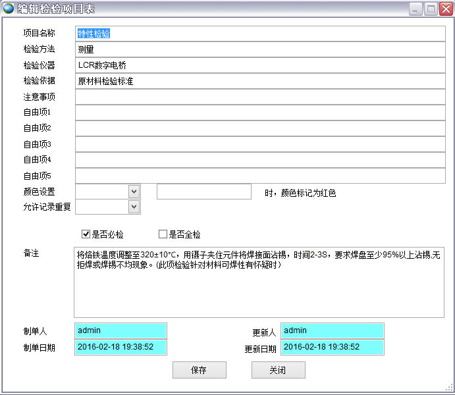Image resolution: width=455 pixels, height=395 pixels.
Task: Focus the 自由项1 input box
Action: pos(260,113)
